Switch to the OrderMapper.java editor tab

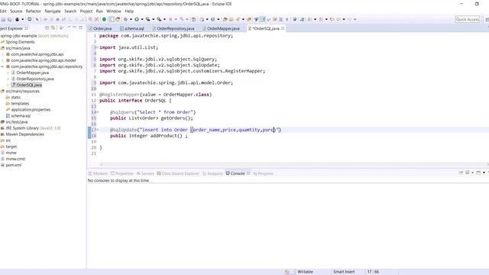tap(222, 28)
